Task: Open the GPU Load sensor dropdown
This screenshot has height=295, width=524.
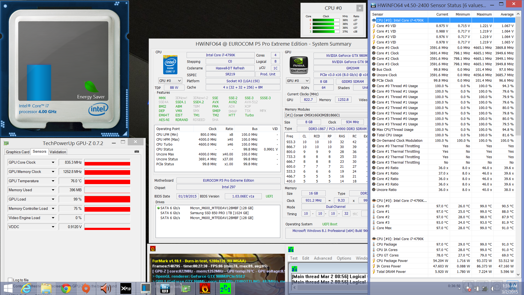Action: click(x=53, y=199)
